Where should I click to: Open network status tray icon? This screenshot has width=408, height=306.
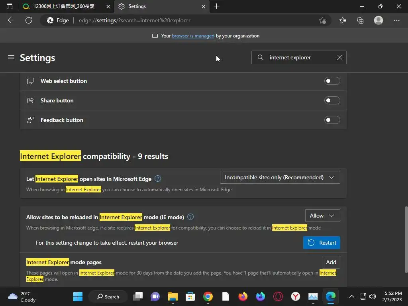[363, 296]
